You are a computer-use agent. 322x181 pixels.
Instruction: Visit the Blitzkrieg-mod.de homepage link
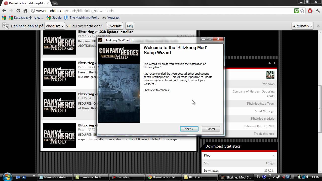(x=262, y=119)
